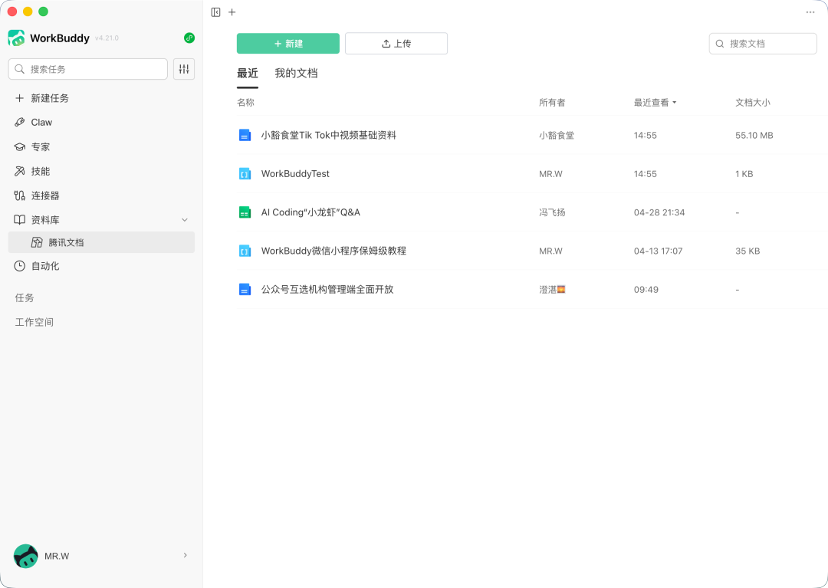Viewport: 828px width, 588px height.
Task: Click the 文档大小 column header
Action: pos(753,103)
